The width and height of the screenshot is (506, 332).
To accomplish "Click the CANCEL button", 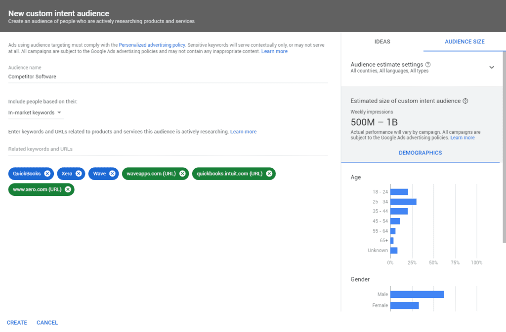I will coord(47,322).
